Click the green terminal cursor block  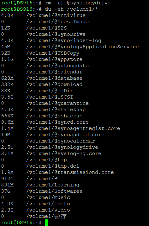coord(46,223)
